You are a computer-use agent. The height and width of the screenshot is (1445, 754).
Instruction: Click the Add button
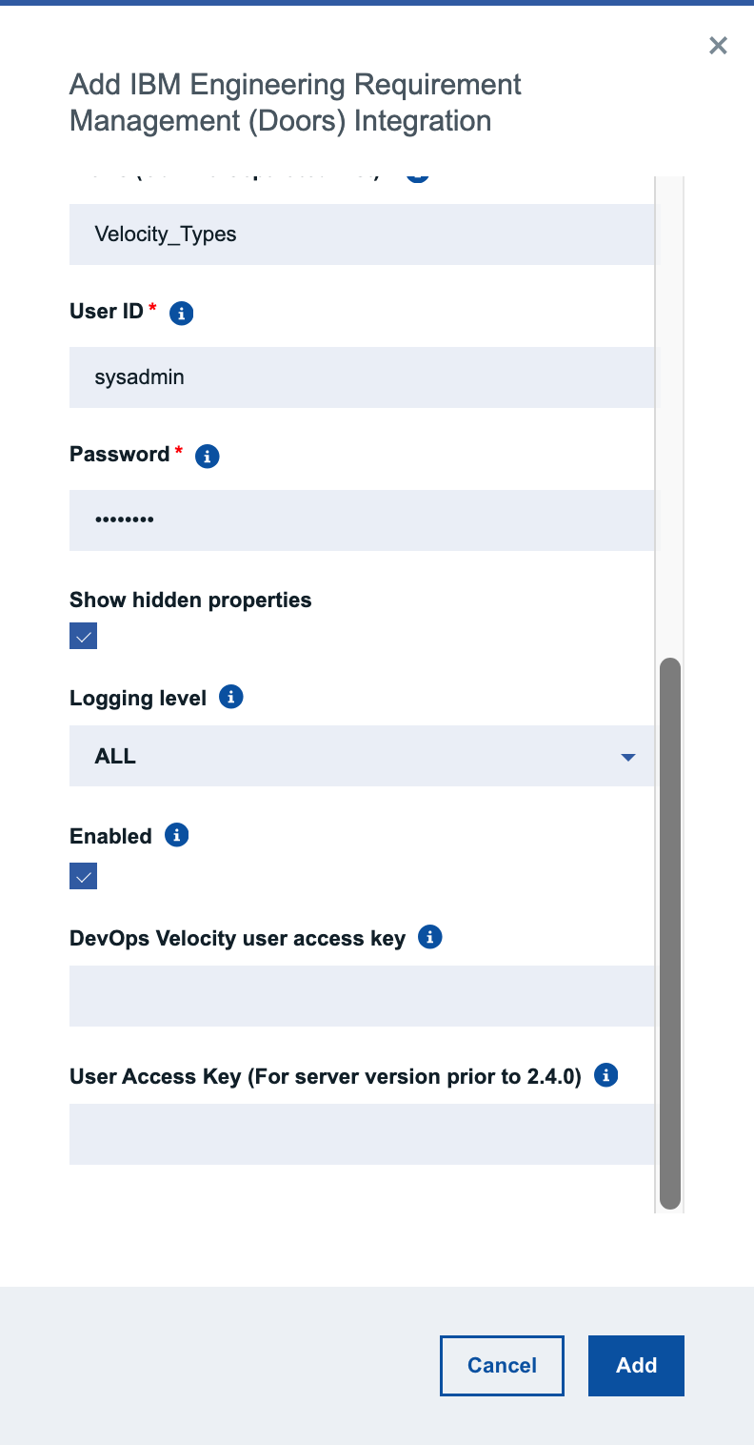(x=636, y=1366)
